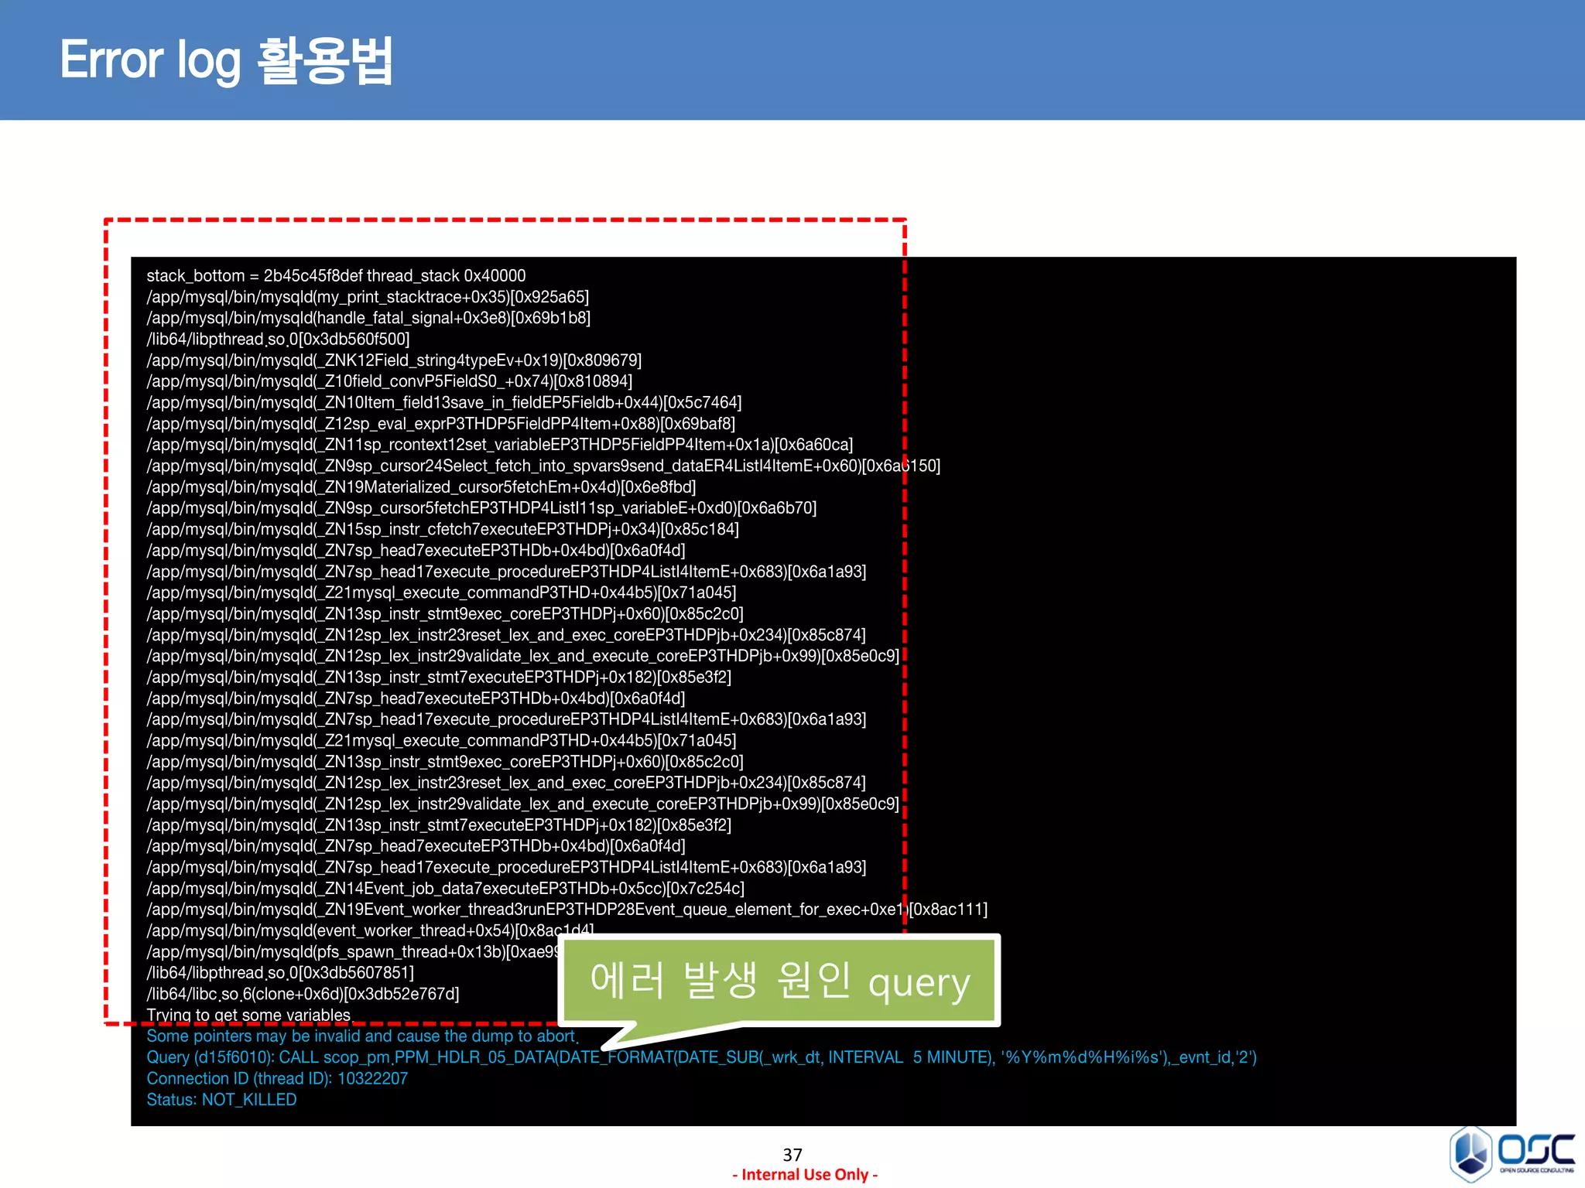The image size is (1585, 1188).
Task: Click the Connection ID 10322207 line
Action: click(x=277, y=1078)
